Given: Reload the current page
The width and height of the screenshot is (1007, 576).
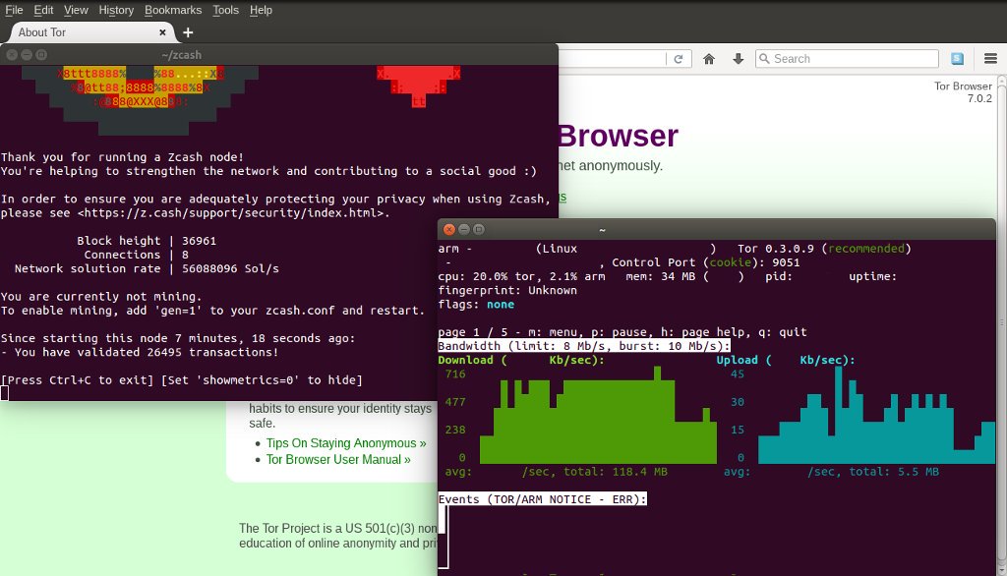Looking at the screenshot, I should coord(679,59).
